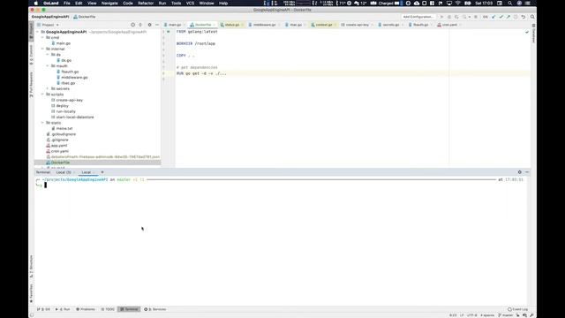Open the Navigate menu
The image size is (565, 318).
(109, 4)
